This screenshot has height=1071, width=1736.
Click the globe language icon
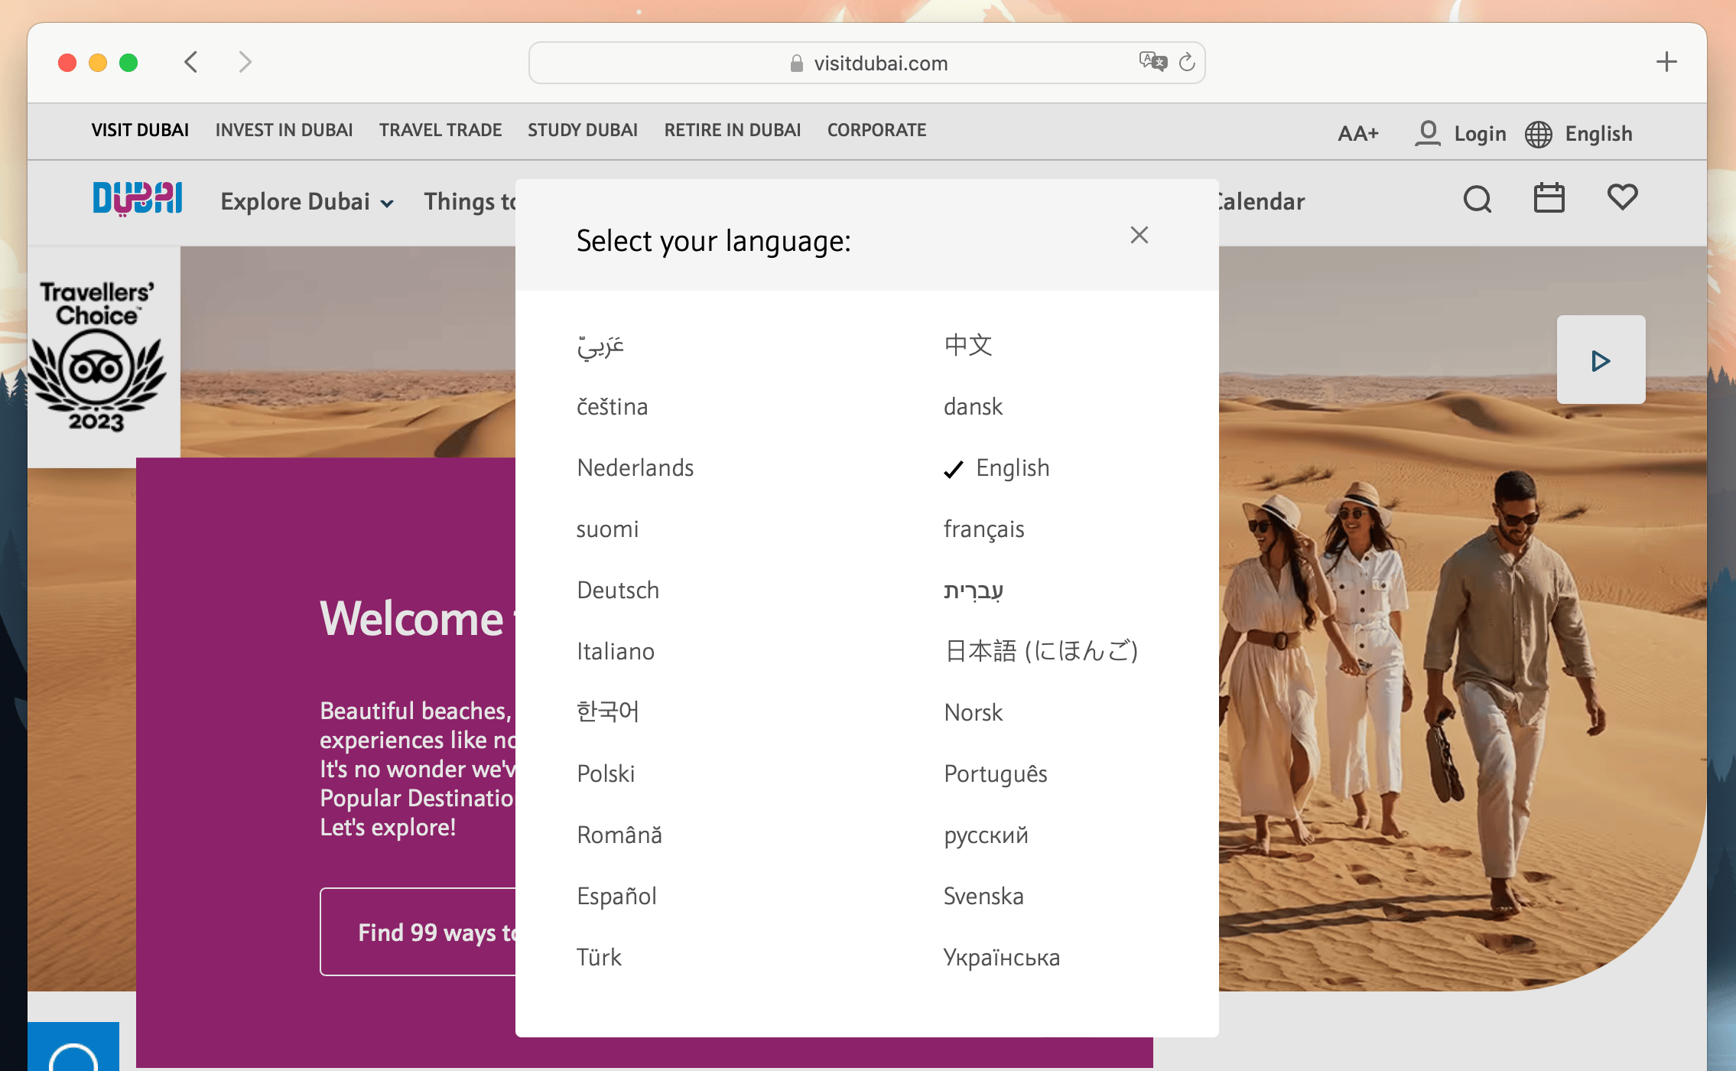[1538, 134]
